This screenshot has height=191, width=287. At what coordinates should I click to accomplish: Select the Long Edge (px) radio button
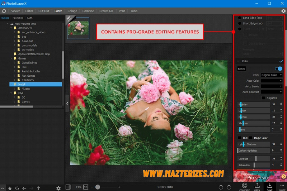[x=239, y=18]
